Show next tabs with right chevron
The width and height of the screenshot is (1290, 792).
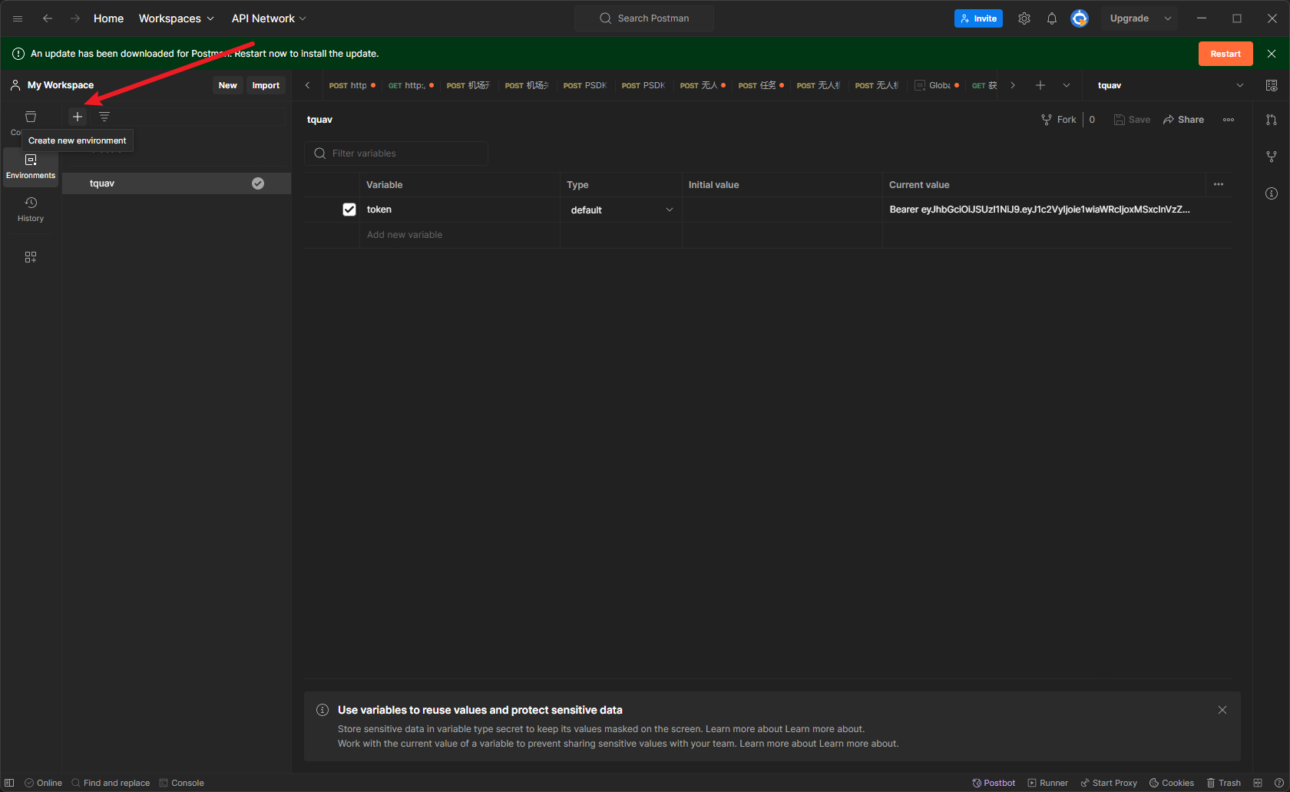point(1013,85)
